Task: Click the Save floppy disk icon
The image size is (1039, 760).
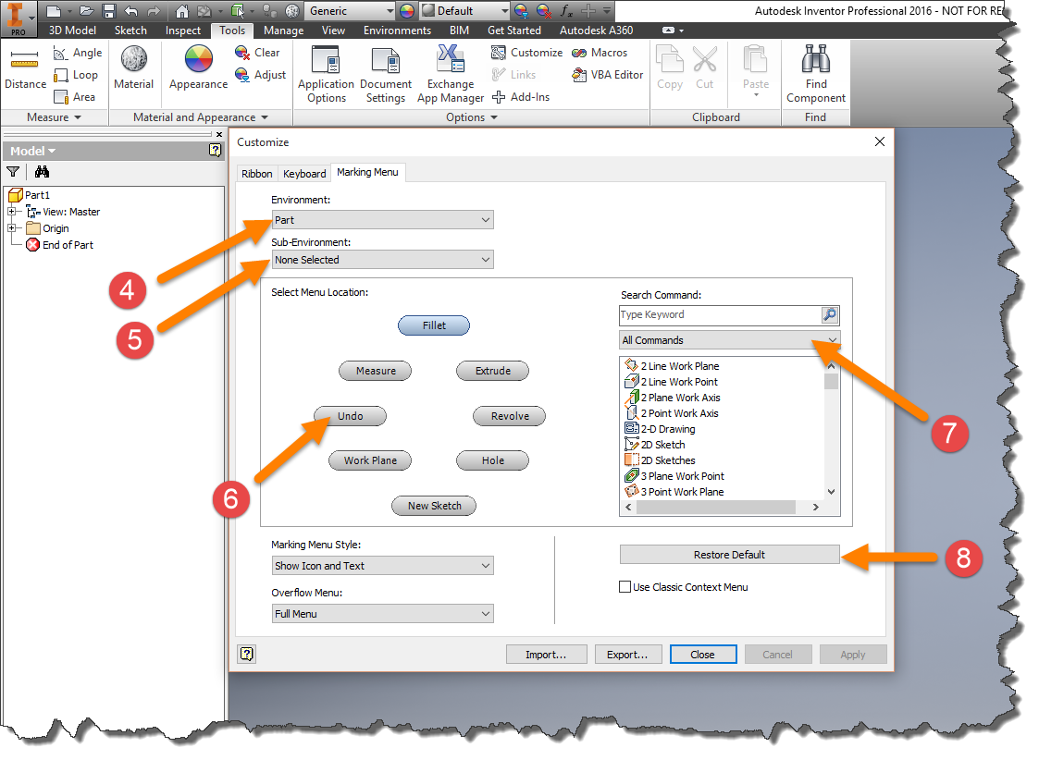Action: coord(109,10)
